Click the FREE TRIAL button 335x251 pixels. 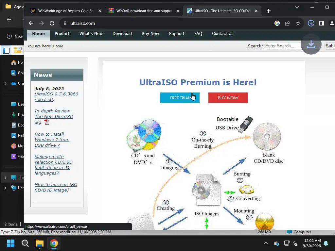180,98
